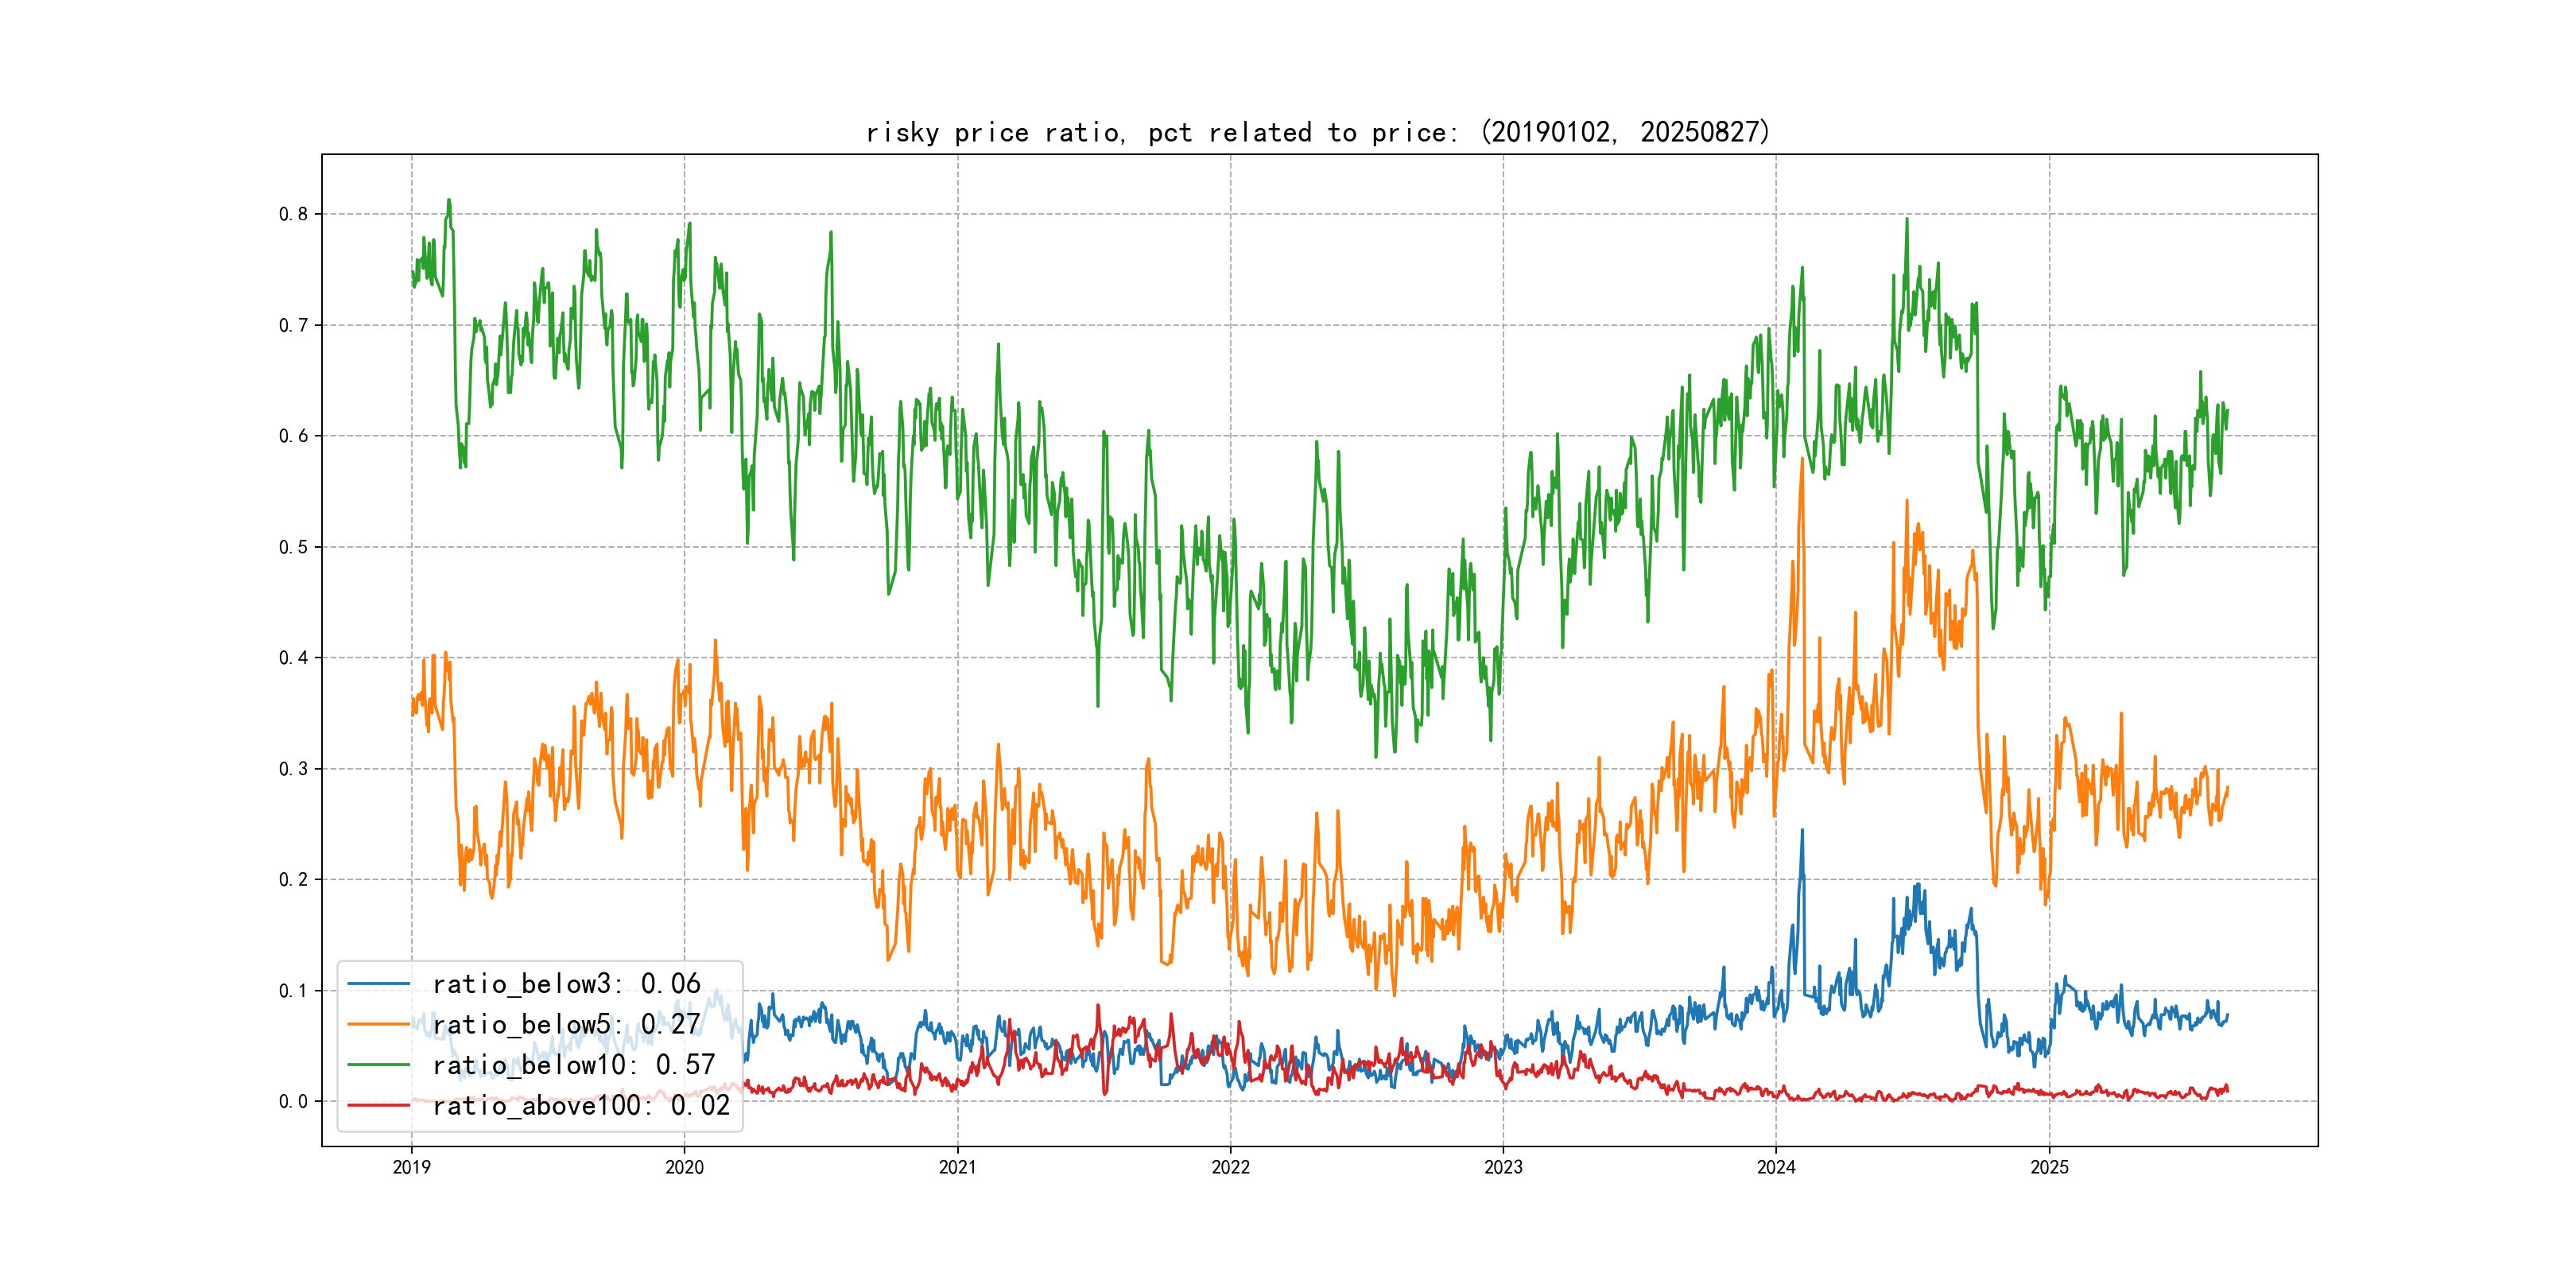
Task: Click the ratio_above100 legend label
Action: [x=581, y=1105]
